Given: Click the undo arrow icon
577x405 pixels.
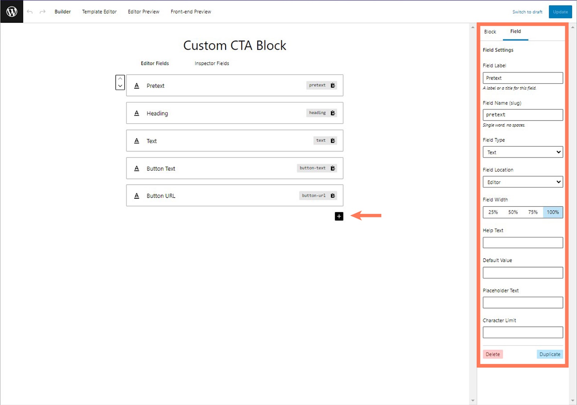Looking at the screenshot, I should (x=30, y=12).
